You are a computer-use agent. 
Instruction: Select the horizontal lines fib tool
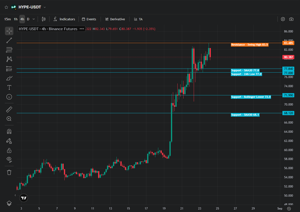tap(9, 50)
